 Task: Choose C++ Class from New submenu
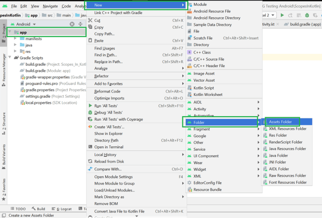point(224,52)
